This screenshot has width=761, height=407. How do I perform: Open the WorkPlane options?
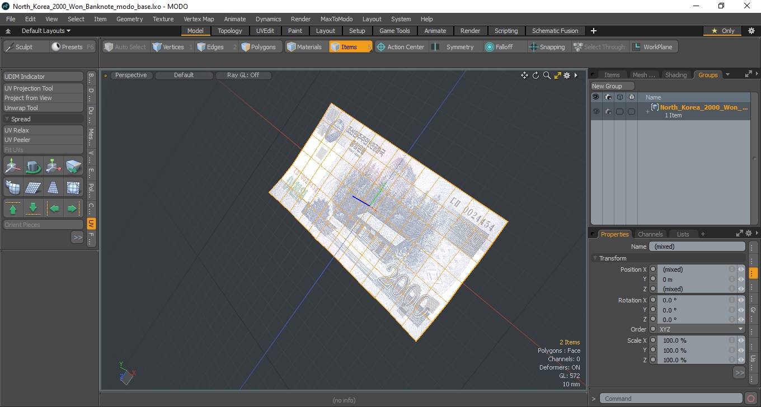653,47
